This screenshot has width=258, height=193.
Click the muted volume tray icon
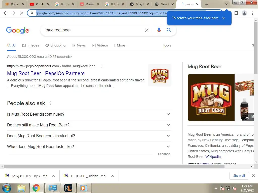234,188
